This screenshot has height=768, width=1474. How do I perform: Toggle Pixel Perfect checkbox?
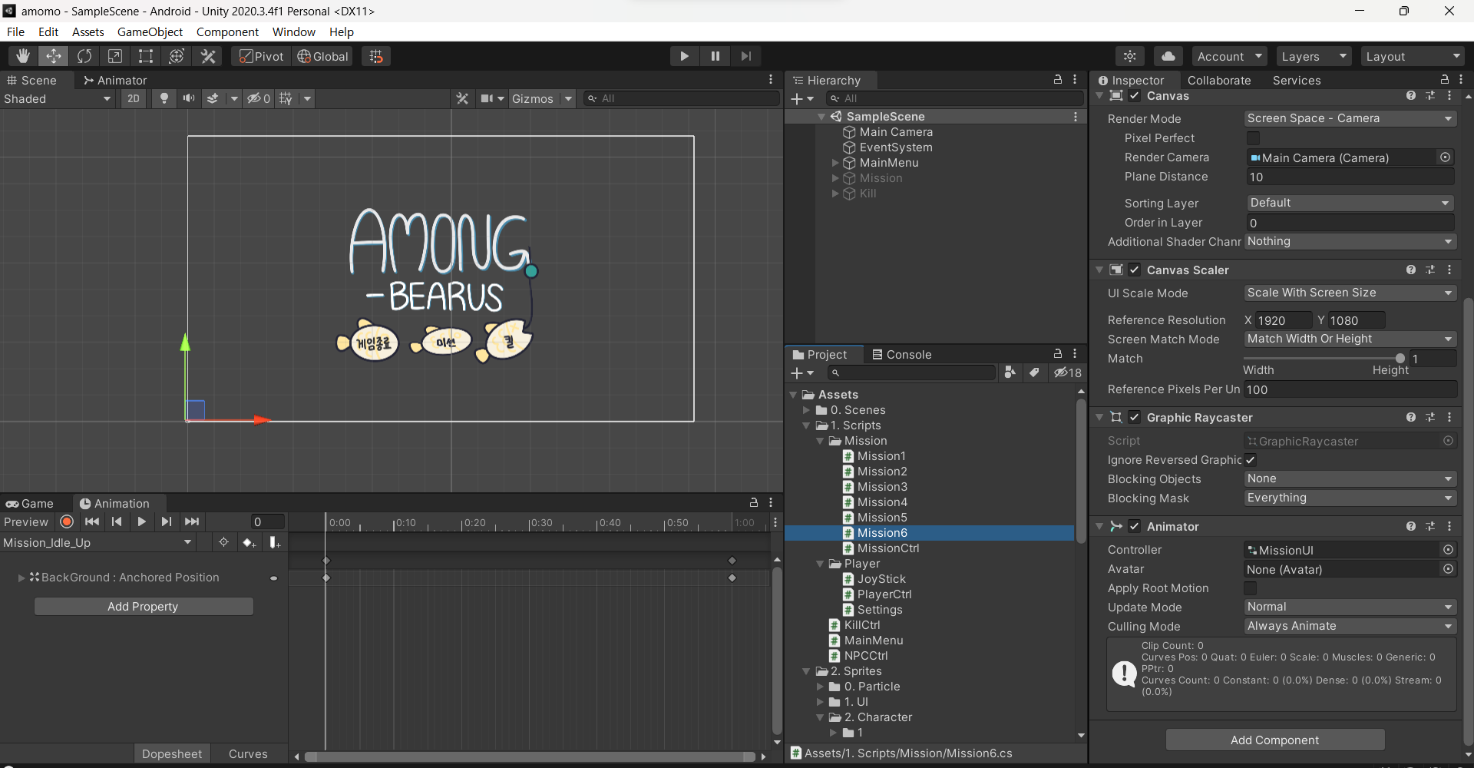click(x=1253, y=138)
